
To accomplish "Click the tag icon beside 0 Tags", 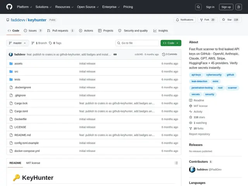I will pos(50,43).
